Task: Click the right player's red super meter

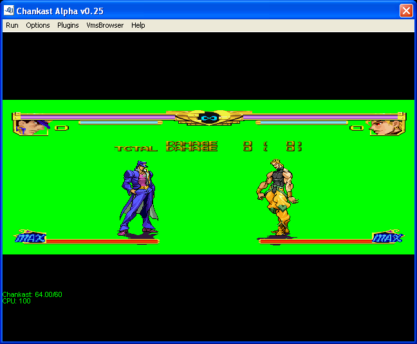Action: [x=316, y=242]
